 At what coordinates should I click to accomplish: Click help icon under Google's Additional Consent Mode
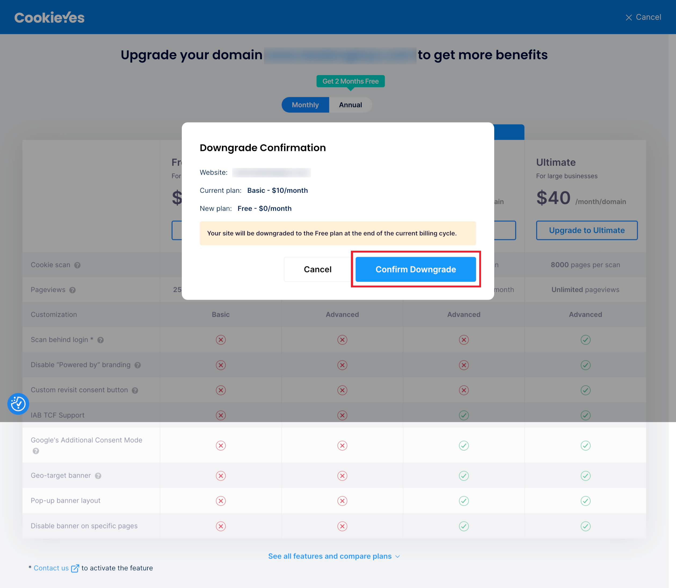[x=36, y=451]
